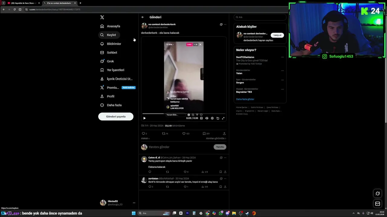
Task: Click the Yanıtını gönder reply field
Action: coord(180,147)
